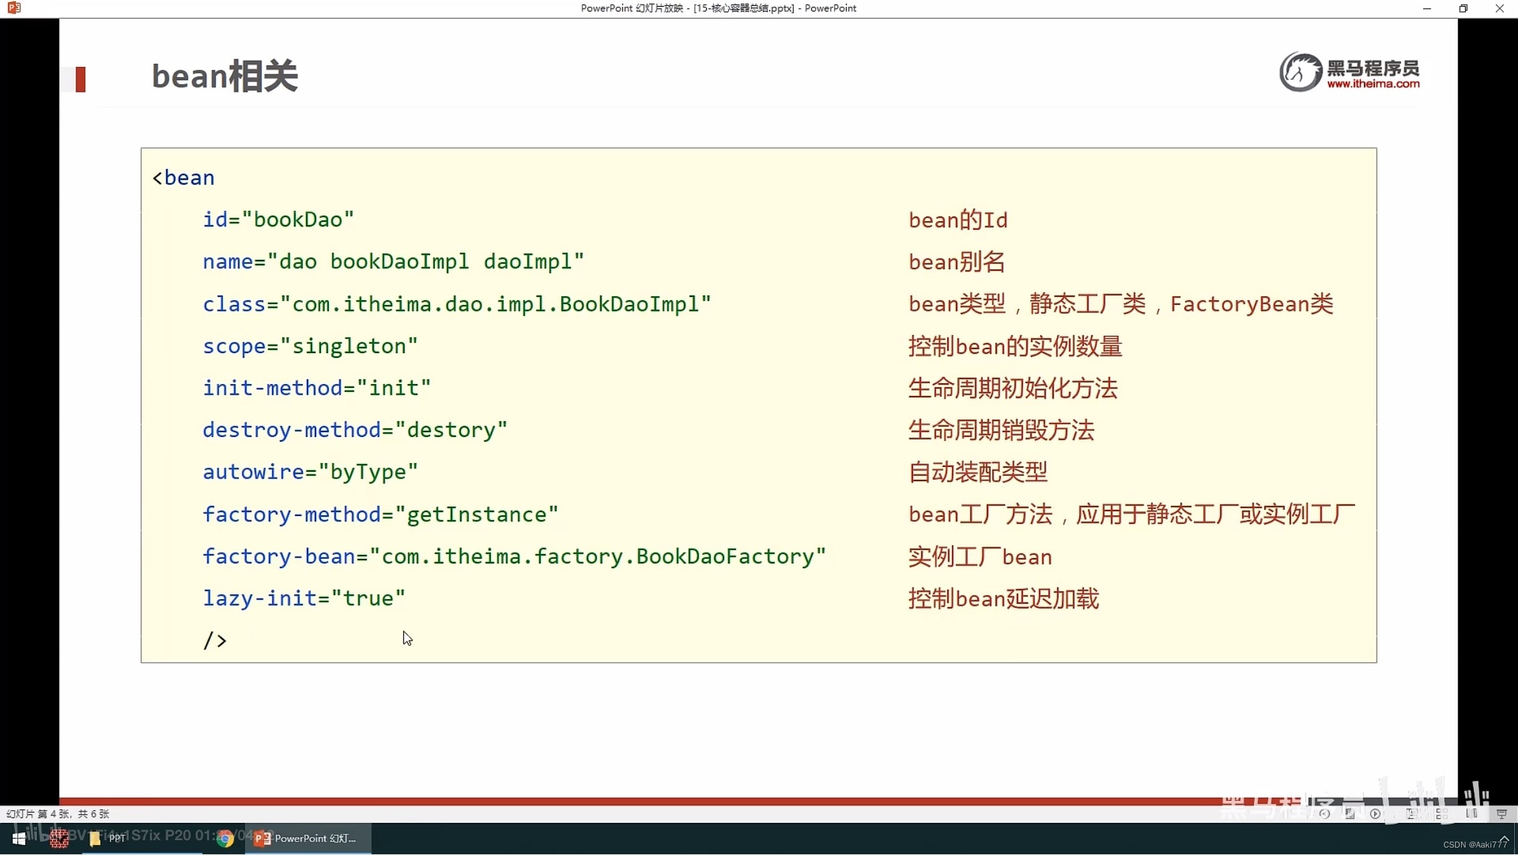This screenshot has width=1518, height=855.
Task: Click the slide counter in status bar
Action: [58, 813]
